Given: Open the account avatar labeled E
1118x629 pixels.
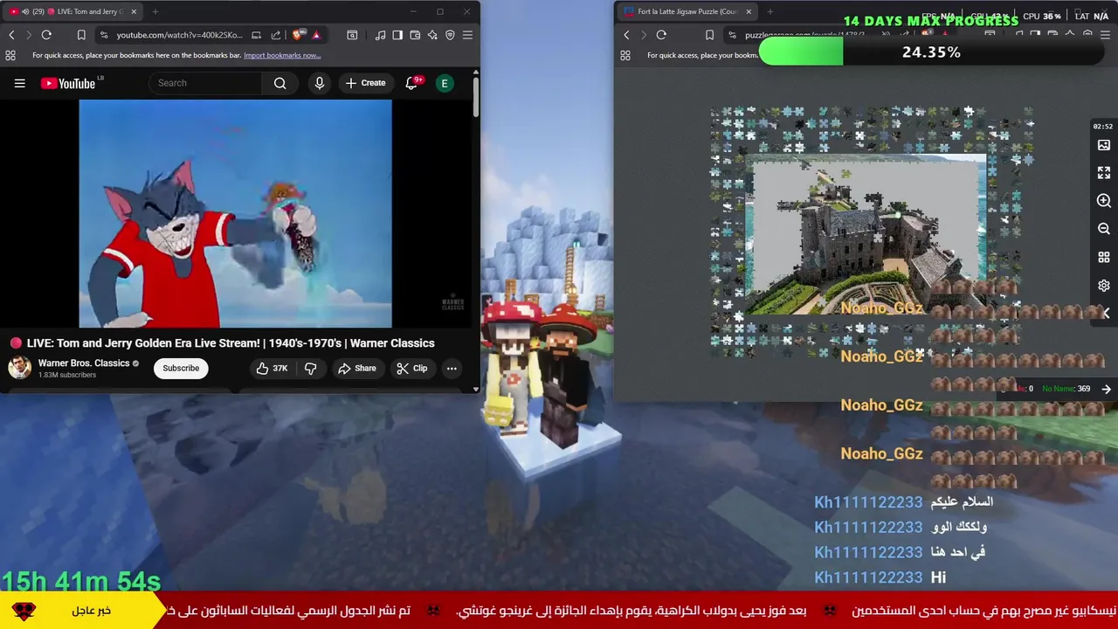Looking at the screenshot, I should point(445,83).
